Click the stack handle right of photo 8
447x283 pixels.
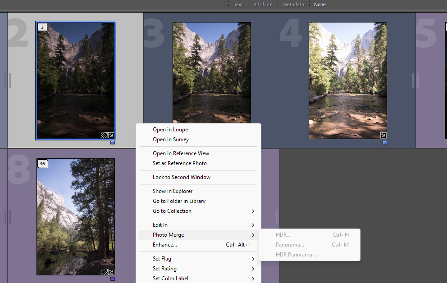pos(277,217)
